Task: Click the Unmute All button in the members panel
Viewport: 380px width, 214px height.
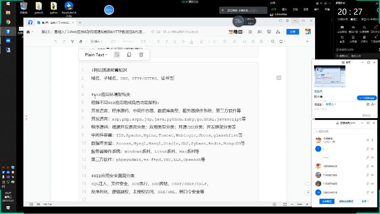Action: coord(346,201)
